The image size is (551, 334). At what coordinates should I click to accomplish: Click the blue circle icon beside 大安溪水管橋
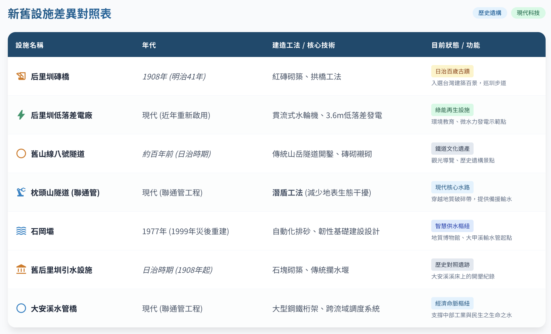[21, 308]
